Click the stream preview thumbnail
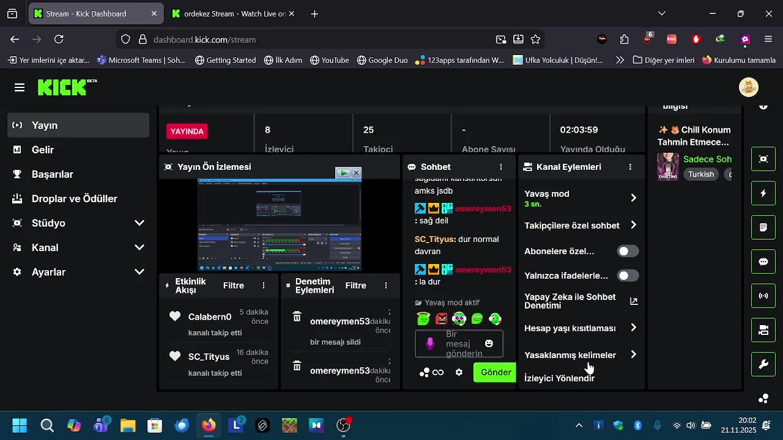 (279, 225)
